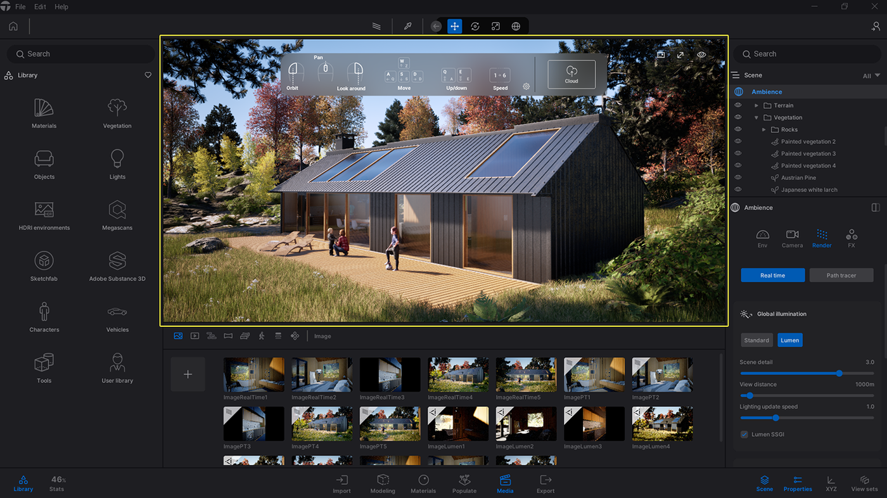Switch to the Export tab at bottom

point(546,484)
